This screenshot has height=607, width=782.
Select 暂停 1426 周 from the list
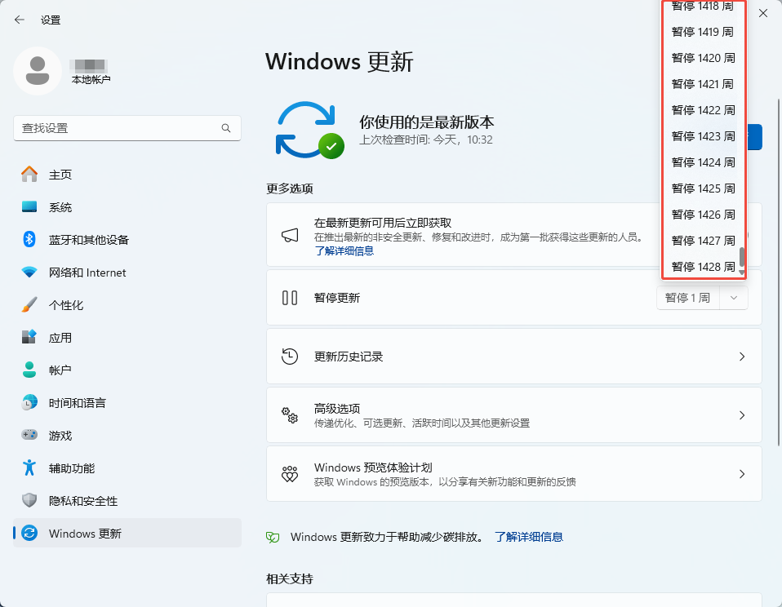click(x=703, y=215)
